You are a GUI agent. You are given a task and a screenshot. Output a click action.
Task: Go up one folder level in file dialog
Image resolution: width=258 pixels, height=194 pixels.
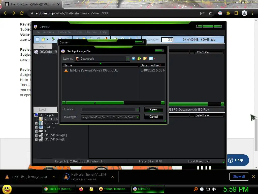[x=139, y=59]
